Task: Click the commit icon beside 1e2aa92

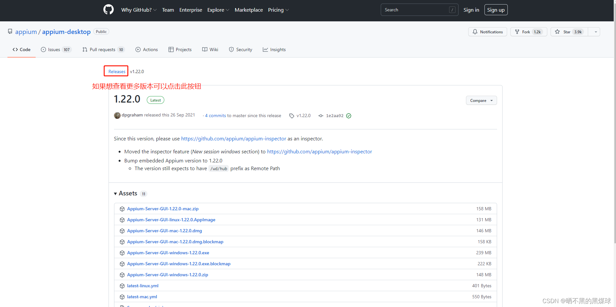Action: point(321,116)
